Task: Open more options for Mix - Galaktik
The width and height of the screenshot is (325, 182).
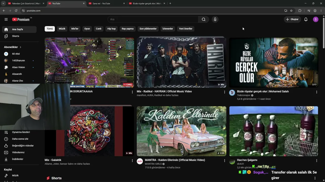Action: (x=132, y=161)
